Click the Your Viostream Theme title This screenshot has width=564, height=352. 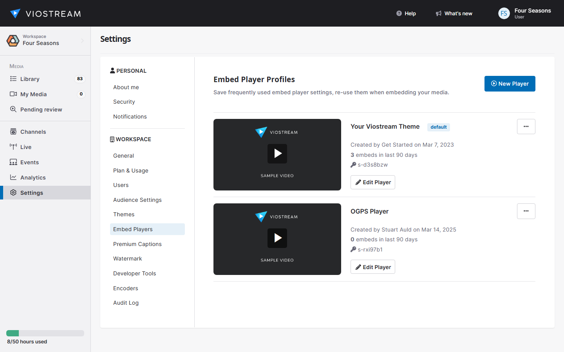[x=385, y=127]
